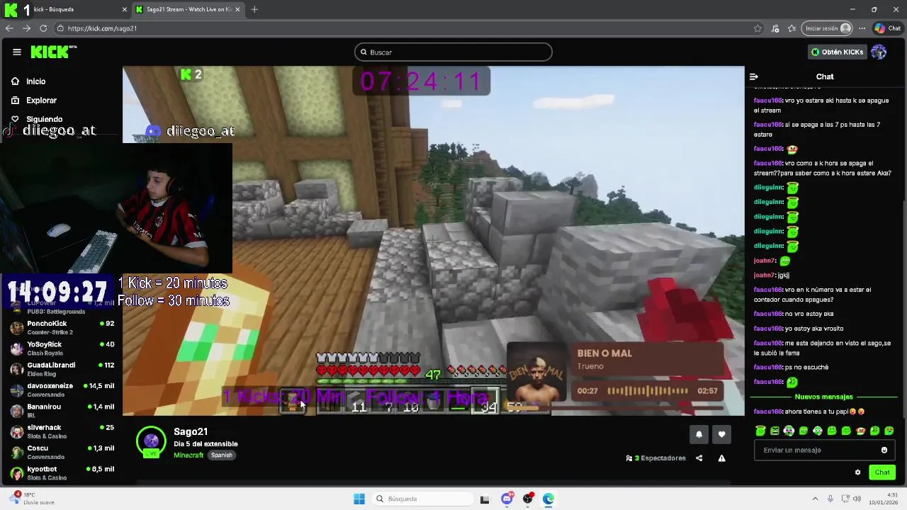Go to Inicio in the sidebar
This screenshot has width=907, height=510.
coord(28,81)
